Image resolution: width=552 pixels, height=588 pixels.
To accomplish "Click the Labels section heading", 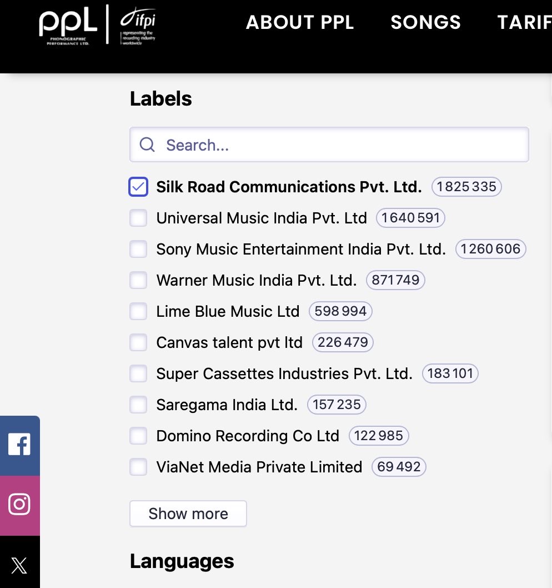I will [160, 98].
